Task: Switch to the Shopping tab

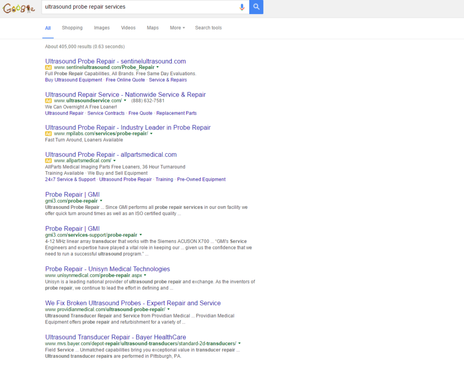Action: pos(72,28)
